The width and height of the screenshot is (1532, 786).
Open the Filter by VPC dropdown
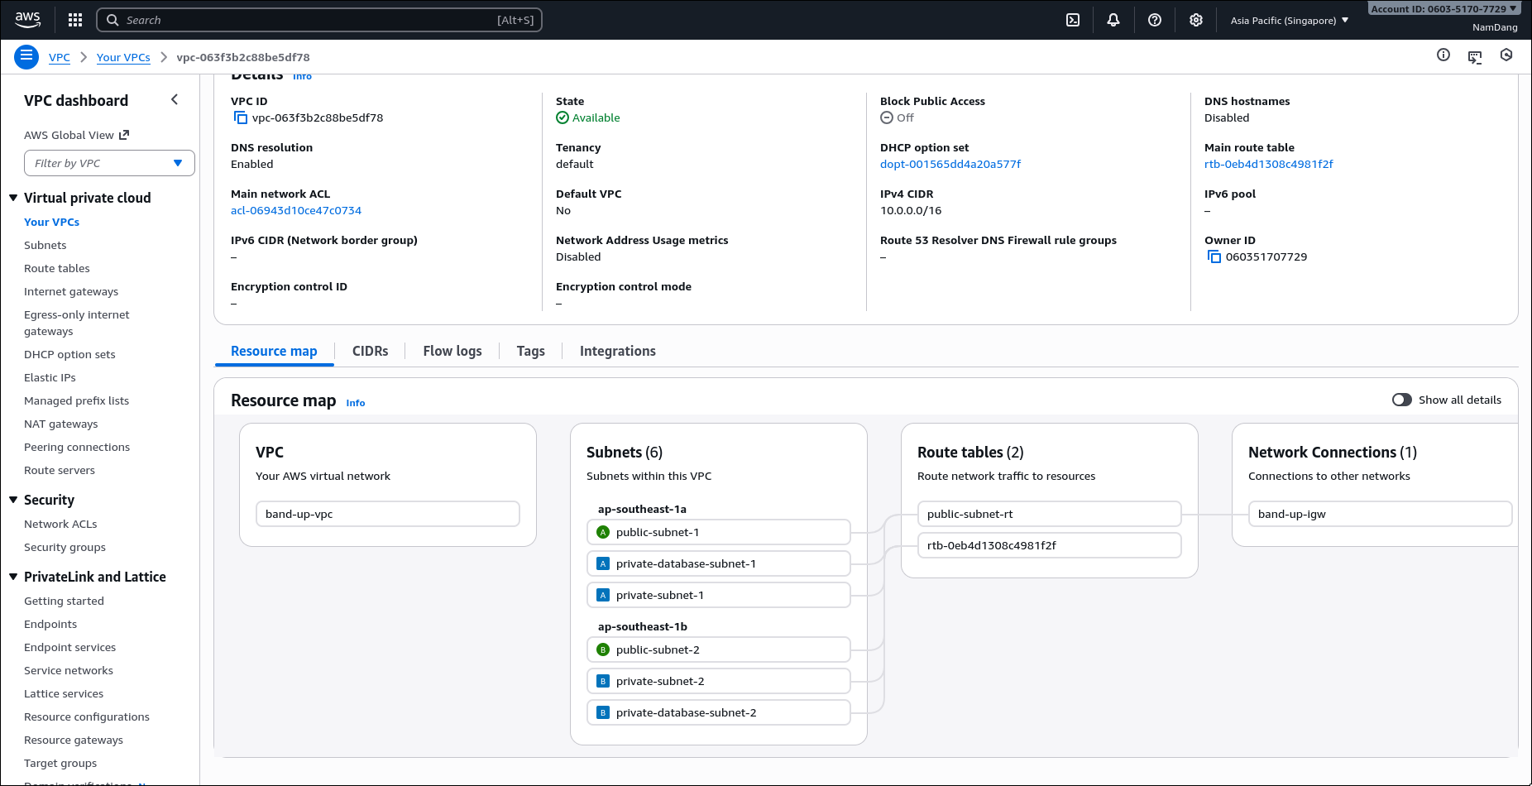click(109, 163)
